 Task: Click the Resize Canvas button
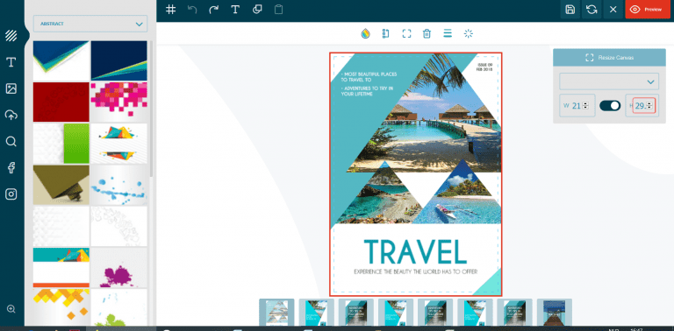609,58
